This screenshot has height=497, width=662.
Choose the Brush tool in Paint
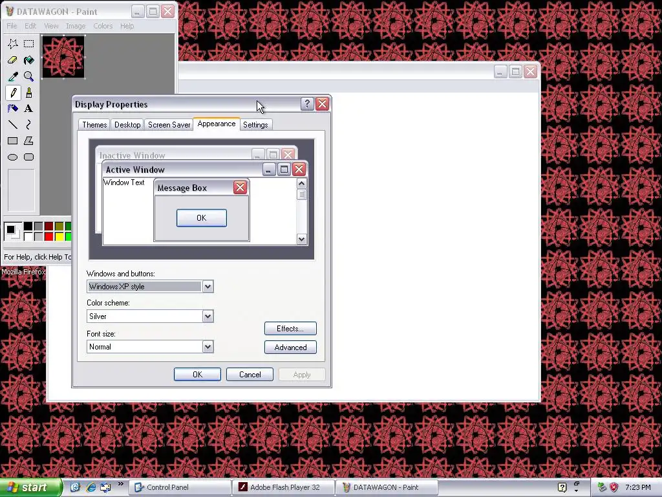(28, 93)
